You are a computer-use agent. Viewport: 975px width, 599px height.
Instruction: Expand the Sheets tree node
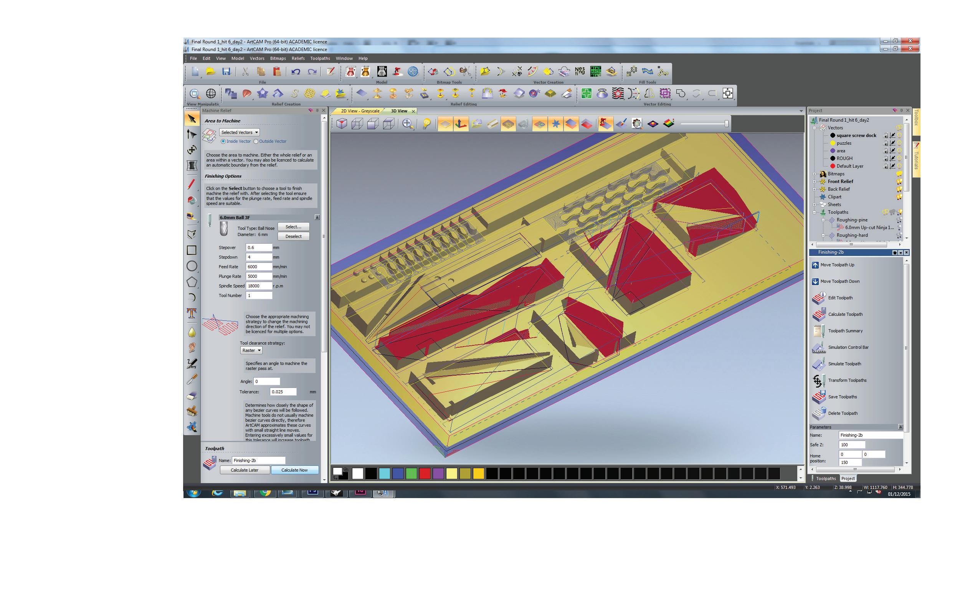coord(815,205)
